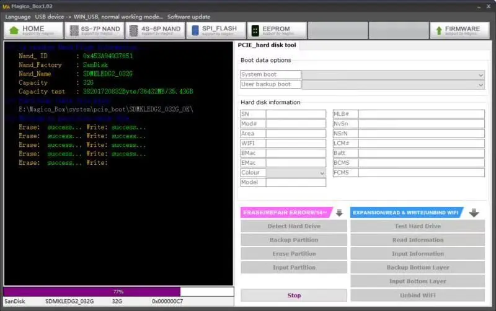Click the SN input field

click(x=296, y=114)
